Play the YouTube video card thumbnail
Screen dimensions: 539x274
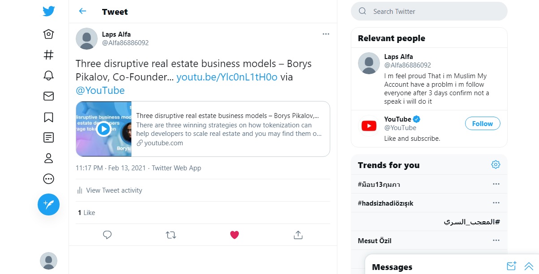[x=103, y=129]
